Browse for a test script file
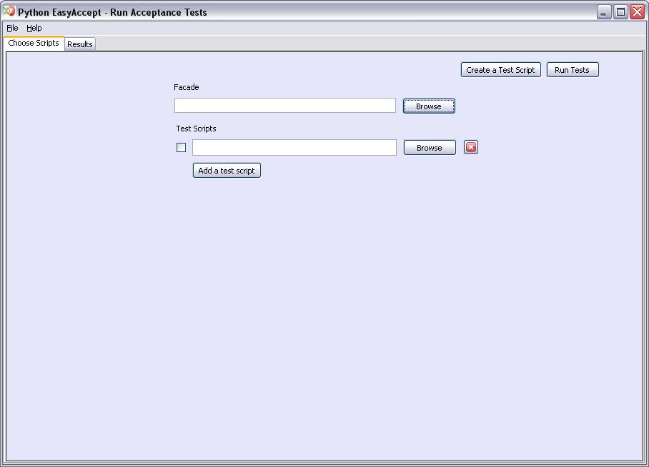Image resolution: width=649 pixels, height=467 pixels. 430,148
